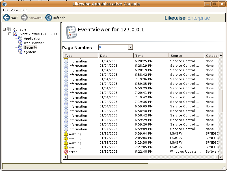
Task: Click the red error icon for 6:22:48 PM
Action: point(66,151)
